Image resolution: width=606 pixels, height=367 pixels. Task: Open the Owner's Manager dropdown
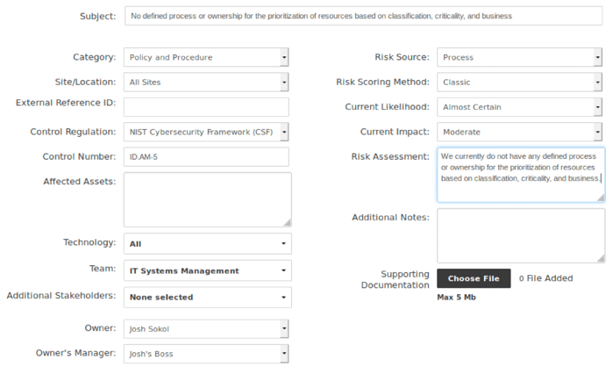206,354
